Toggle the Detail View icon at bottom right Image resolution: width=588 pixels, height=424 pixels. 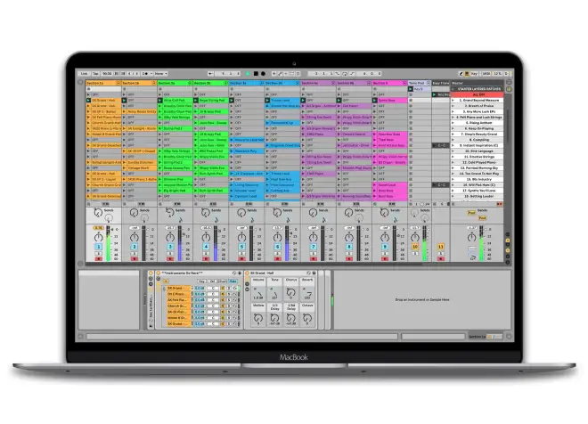click(509, 337)
